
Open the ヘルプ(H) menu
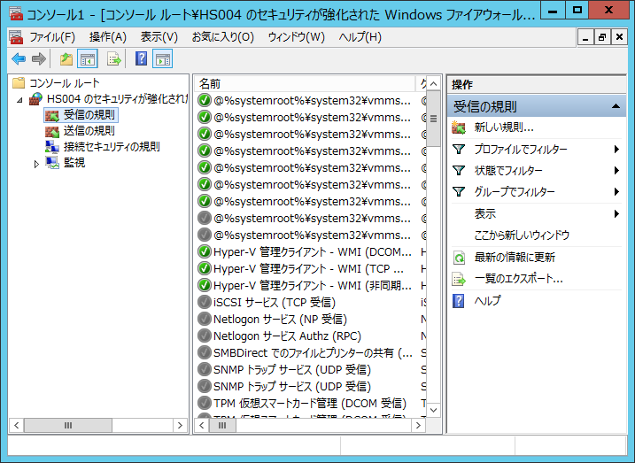(360, 37)
